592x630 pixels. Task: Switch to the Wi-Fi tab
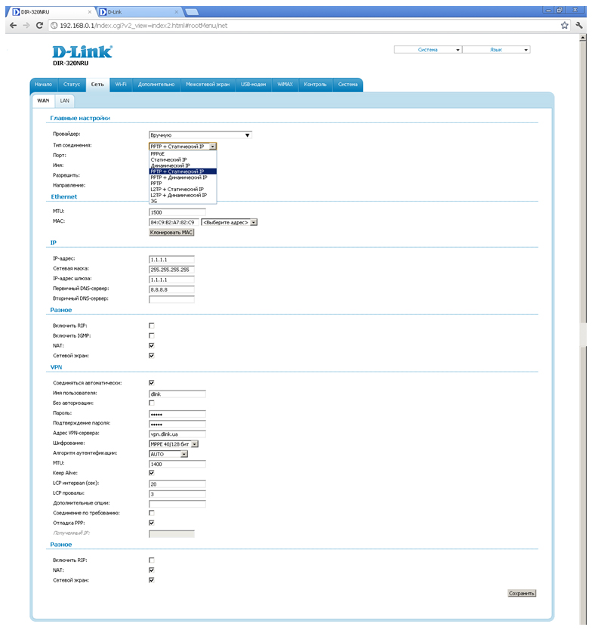coord(121,85)
